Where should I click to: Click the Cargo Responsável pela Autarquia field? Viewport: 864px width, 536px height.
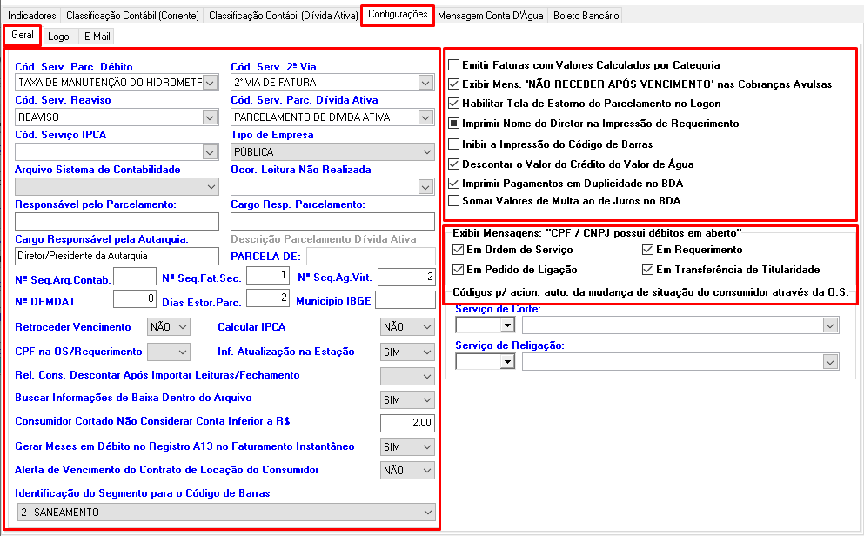point(117,256)
